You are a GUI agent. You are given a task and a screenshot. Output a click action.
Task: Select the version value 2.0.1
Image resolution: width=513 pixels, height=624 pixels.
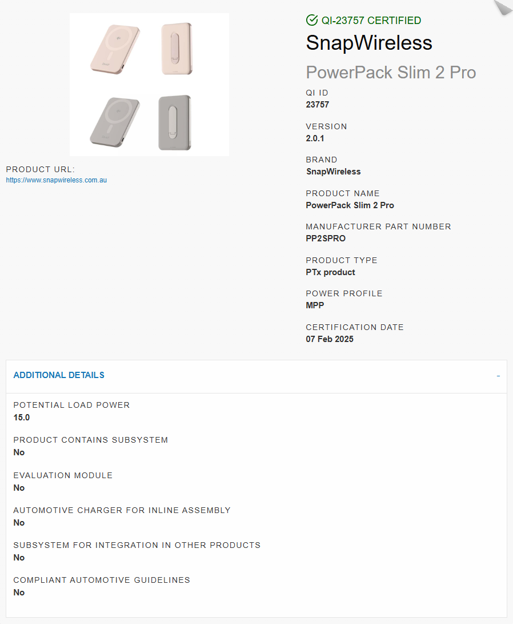point(315,138)
